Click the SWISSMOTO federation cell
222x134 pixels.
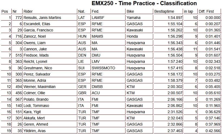(103, 68)
